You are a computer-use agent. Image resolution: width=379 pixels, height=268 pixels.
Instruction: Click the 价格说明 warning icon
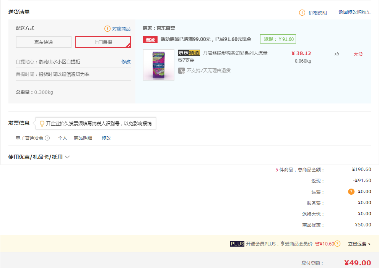302,13
